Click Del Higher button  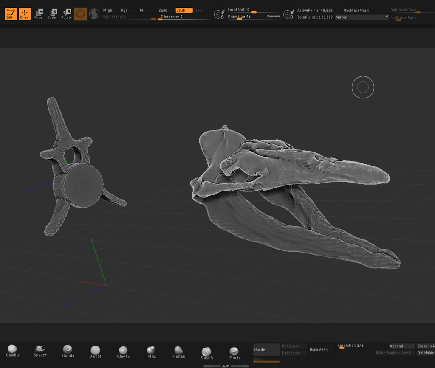[294, 353]
